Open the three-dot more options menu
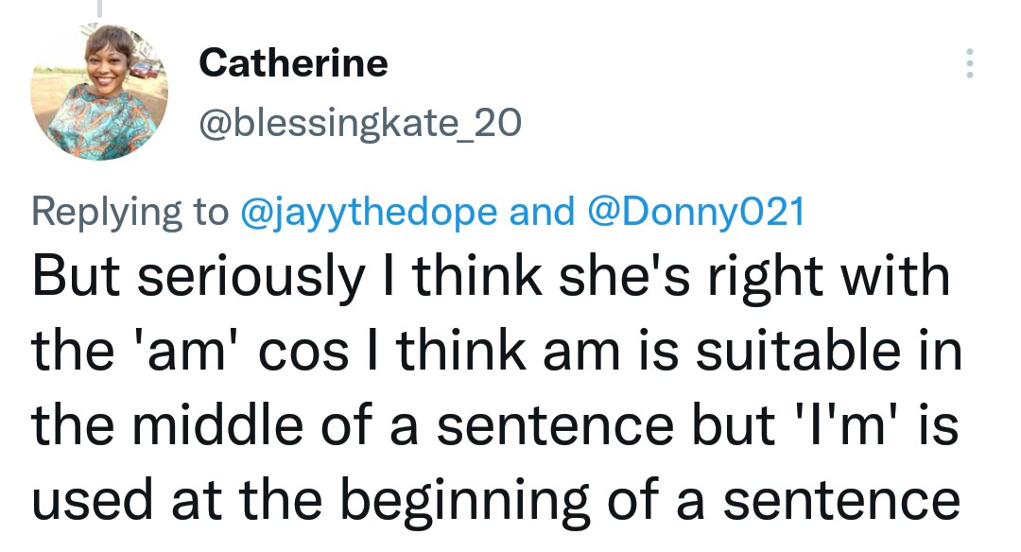This screenshot has width=1021, height=552. pyautogui.click(x=968, y=63)
